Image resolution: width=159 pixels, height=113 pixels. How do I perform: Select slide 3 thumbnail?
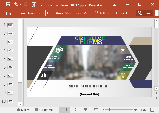click(10, 42)
